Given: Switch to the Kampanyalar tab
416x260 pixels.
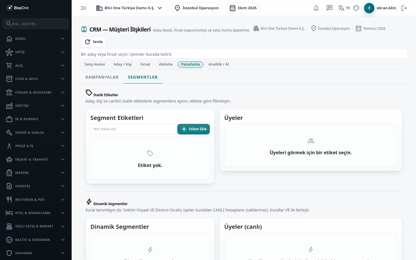Looking at the screenshot, I should (102, 77).
